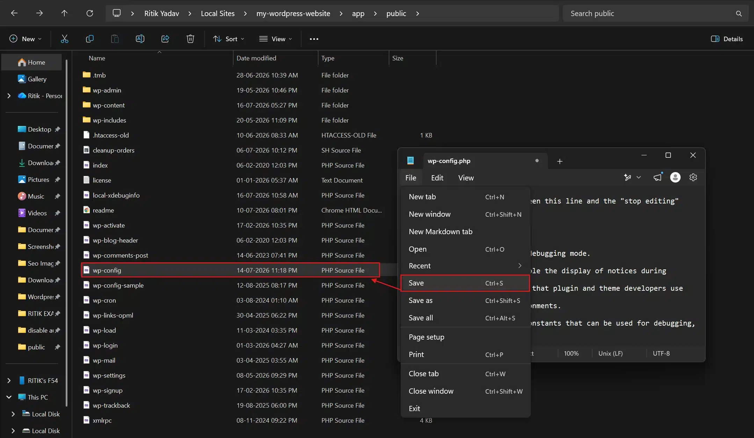
Task: Click the Delete trash icon
Action: [x=190, y=39]
